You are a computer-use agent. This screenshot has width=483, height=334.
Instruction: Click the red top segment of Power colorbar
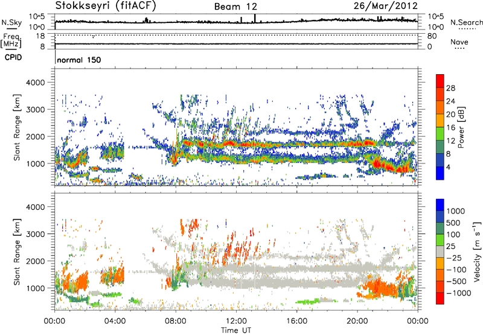tap(440, 81)
